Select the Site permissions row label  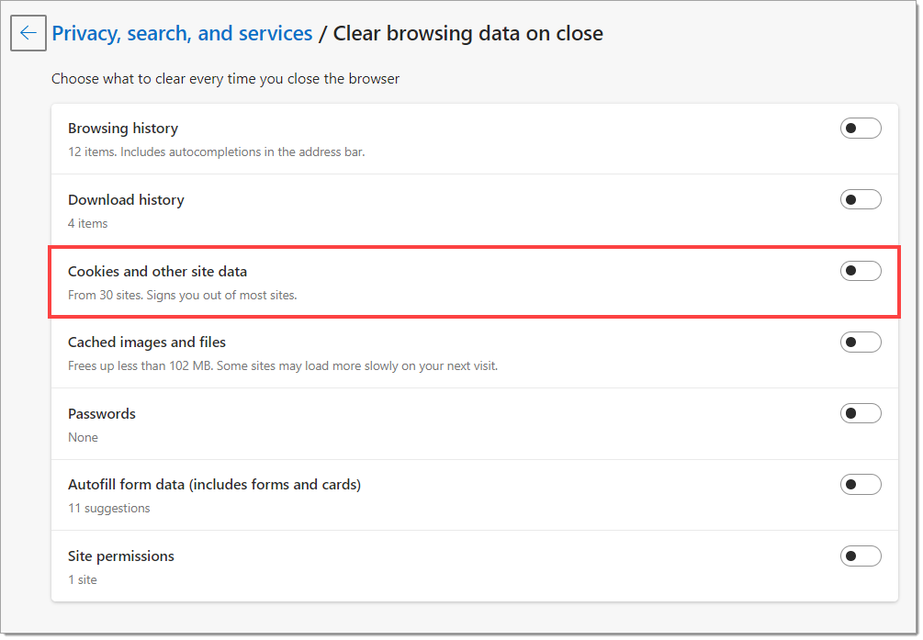(x=120, y=556)
